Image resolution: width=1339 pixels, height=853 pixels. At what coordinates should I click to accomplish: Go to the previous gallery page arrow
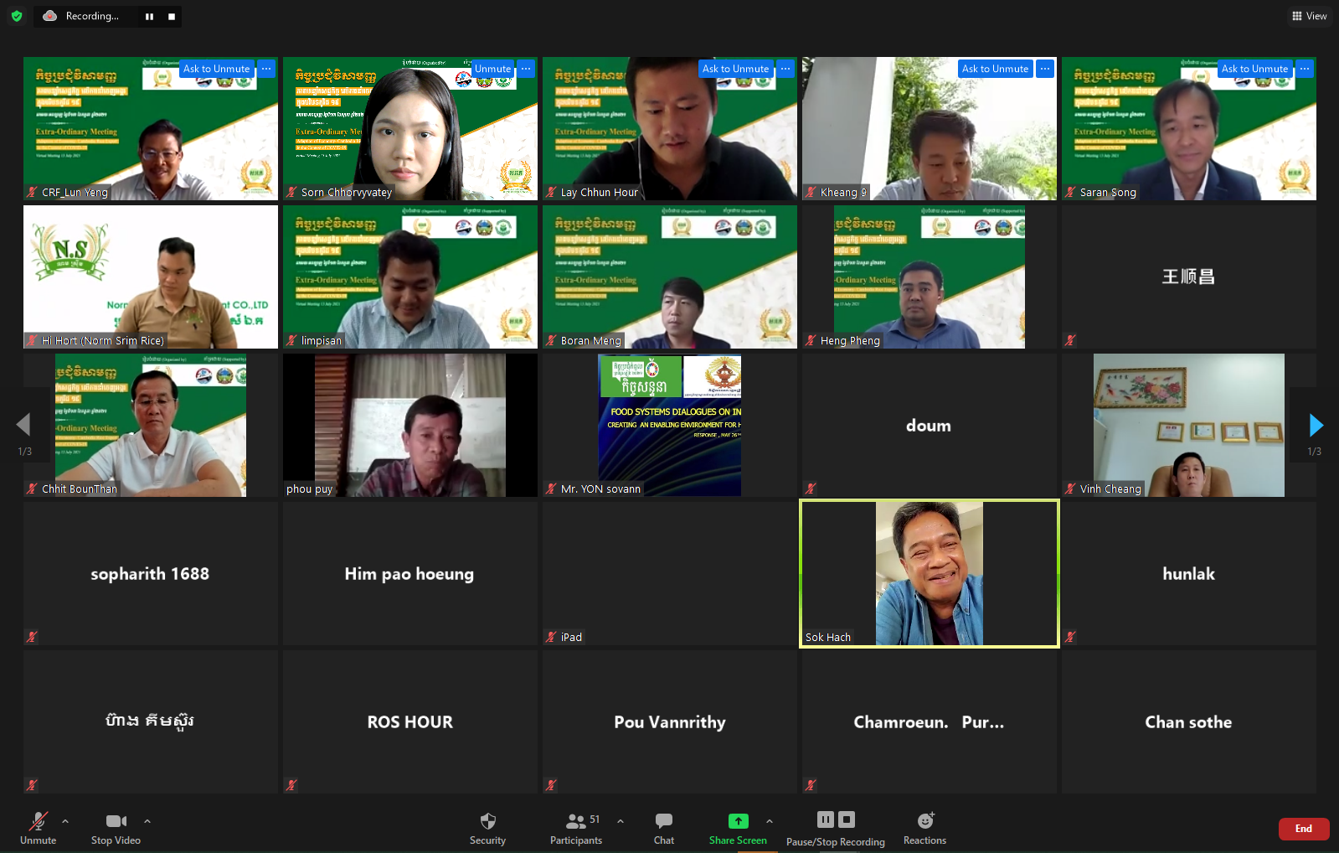[23, 425]
